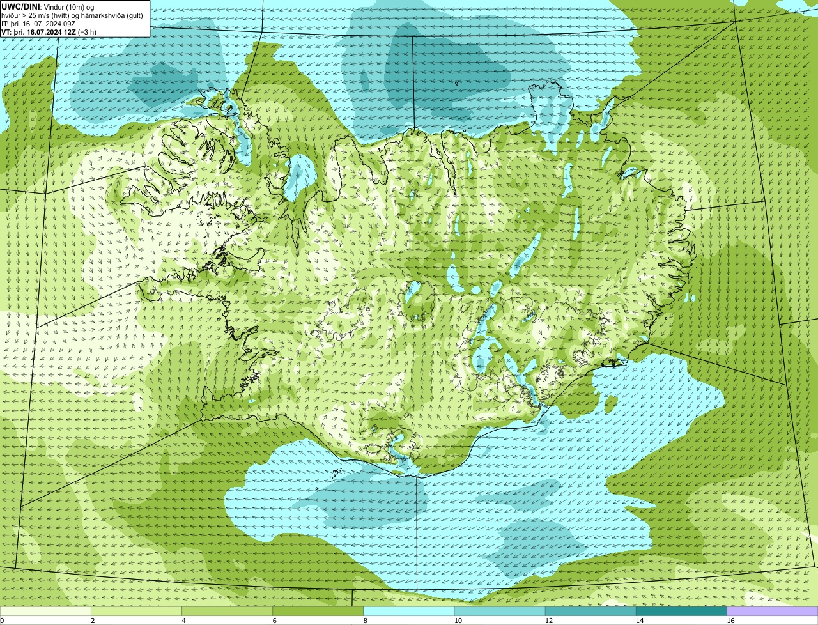Click the legend scale label "16"
The image size is (818, 625).
click(730, 621)
